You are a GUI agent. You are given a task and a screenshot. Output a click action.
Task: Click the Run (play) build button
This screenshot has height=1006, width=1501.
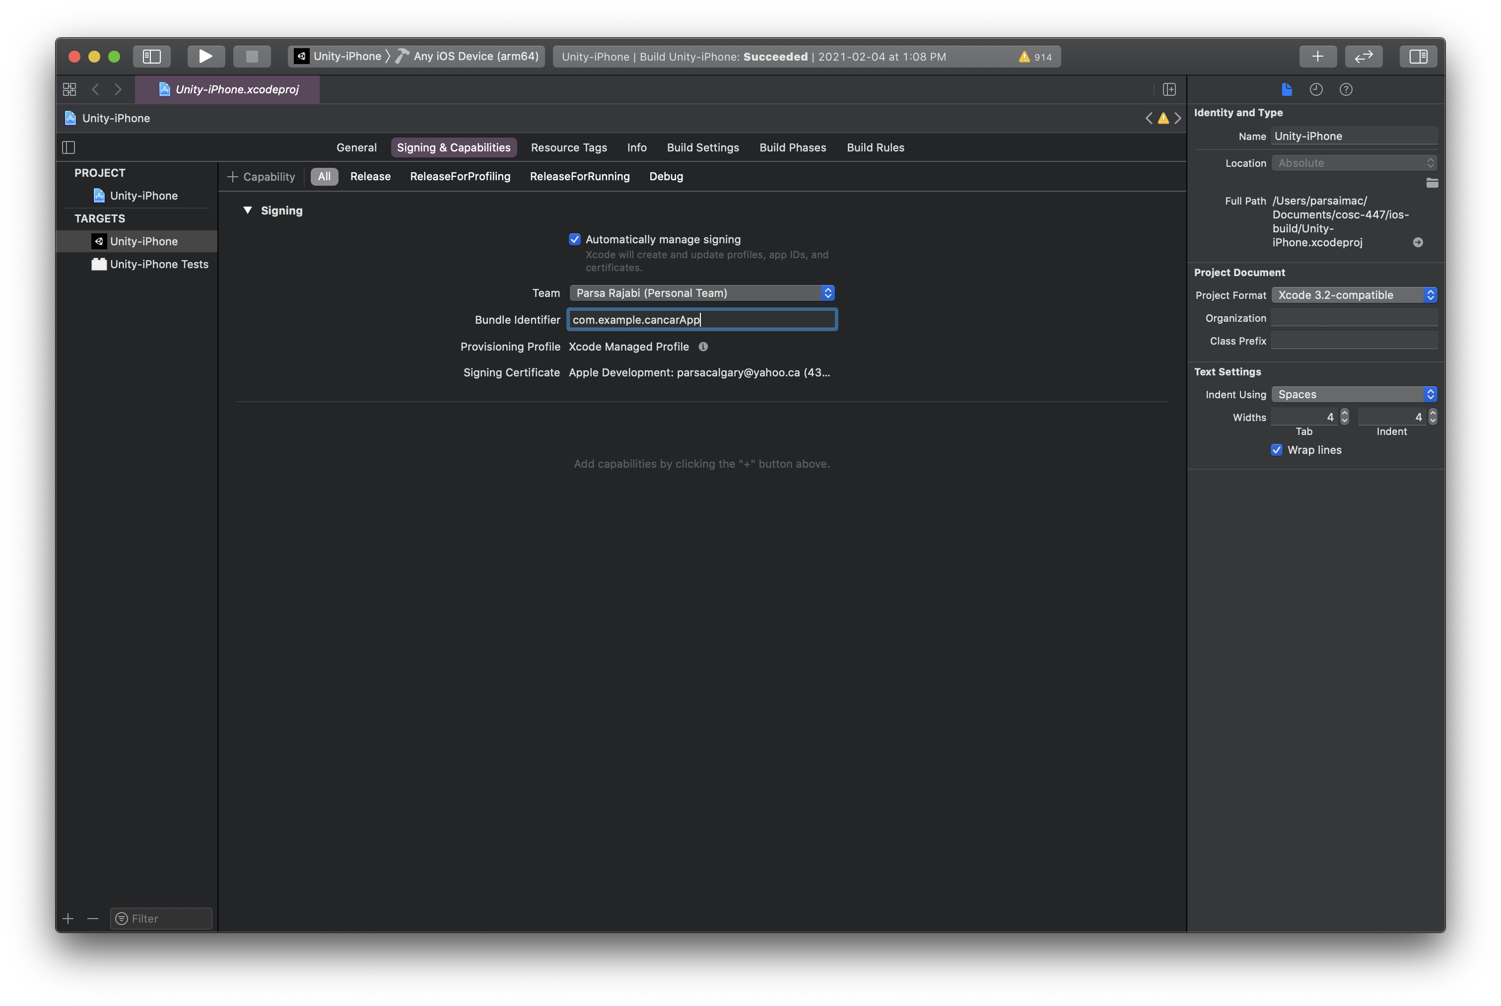(205, 57)
